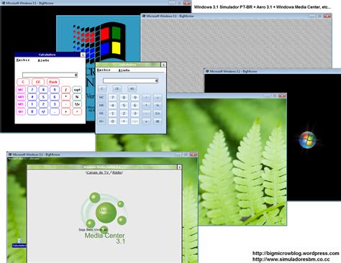Tap digit 3 in white Calculadora
Image resolution: width=341 pixels, height=263 pixels.
click(55, 104)
